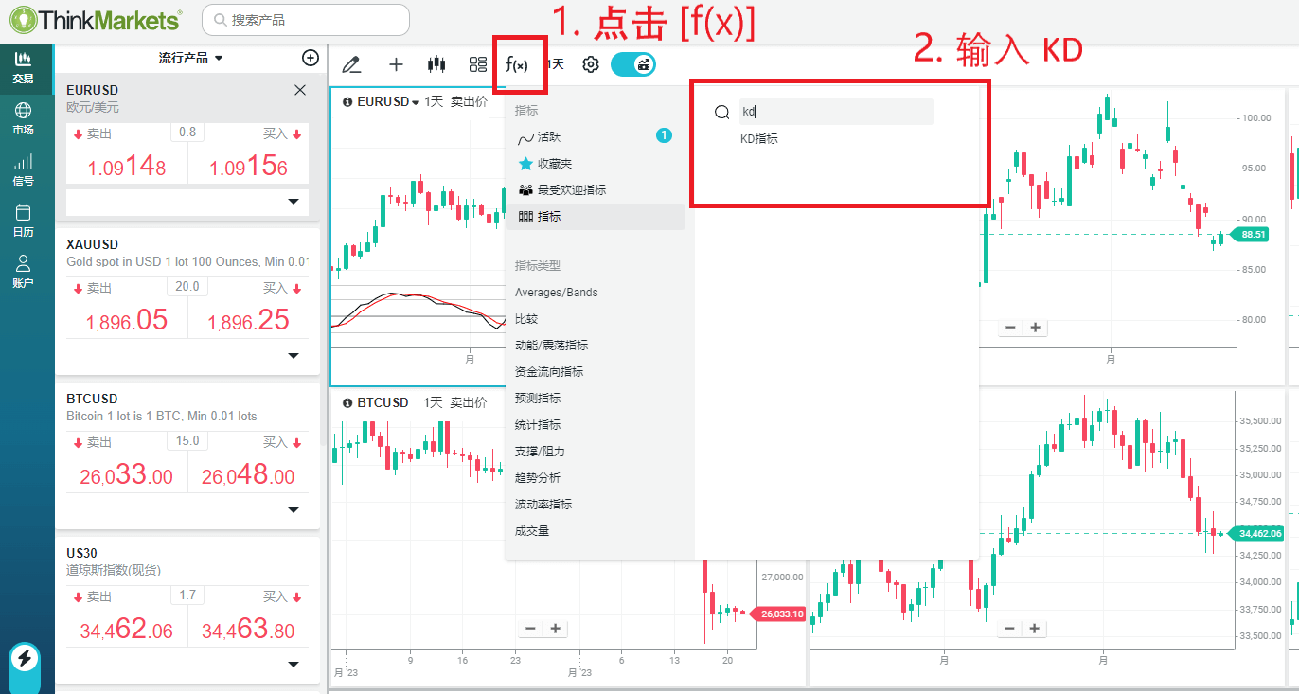
Task: Click the indicator search field containing kd
Action: pyautogui.click(x=836, y=112)
